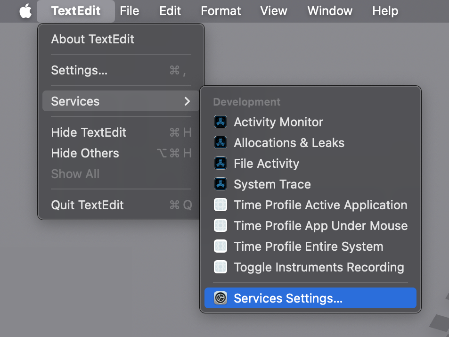Click the File Activity service icon
449x337 pixels.
coord(220,163)
